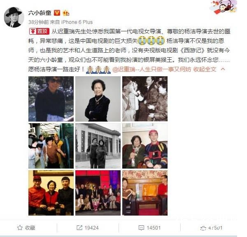This screenshot has height=237, width=247.
Task: Open the 六小龄童 username link
Action: [40, 13]
